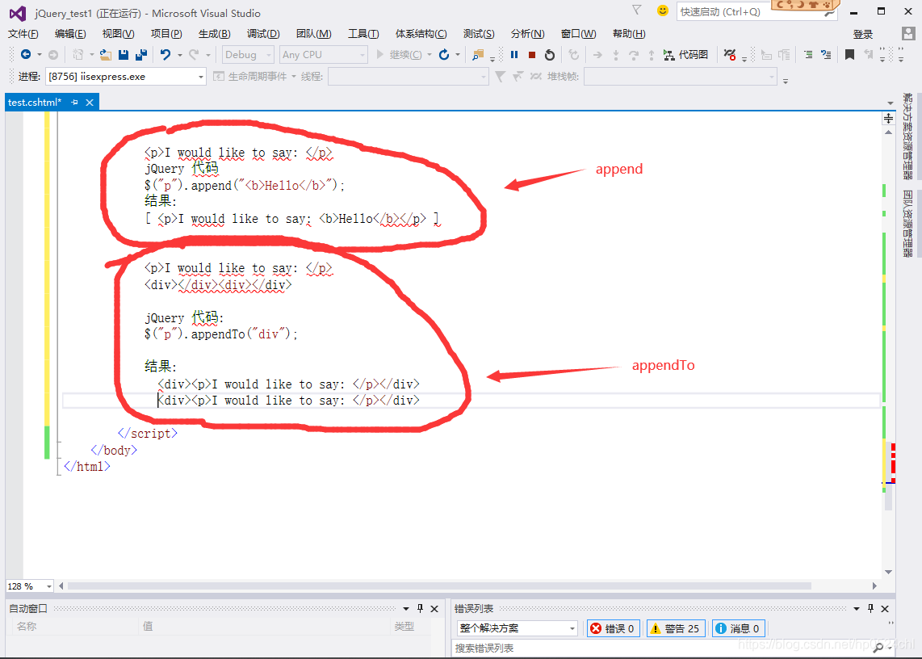922x659 pixels.
Task: Open the document tab list dropdown
Action: (x=891, y=103)
